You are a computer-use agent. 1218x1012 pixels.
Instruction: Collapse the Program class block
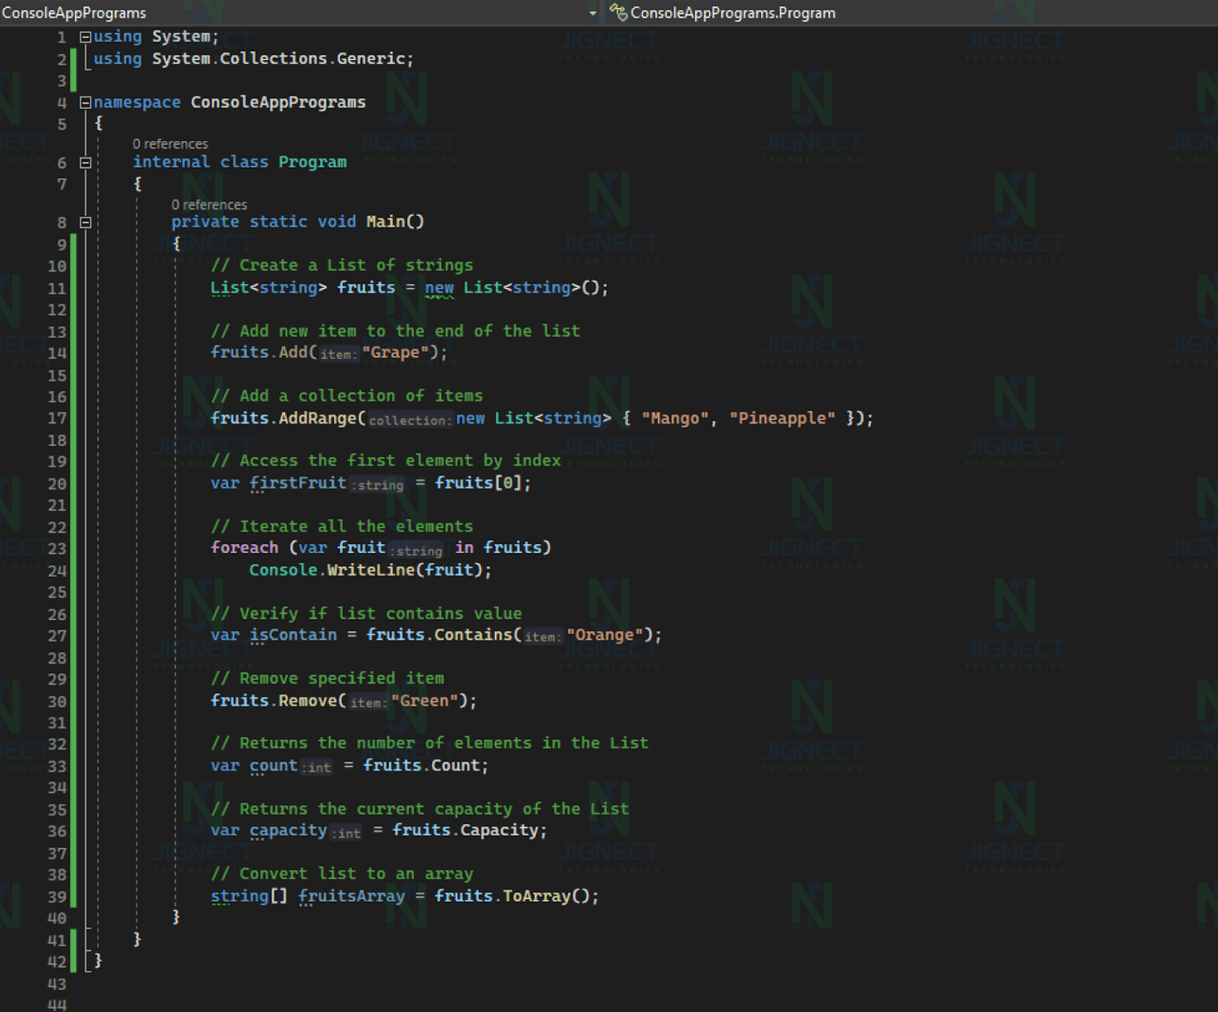tap(85, 163)
